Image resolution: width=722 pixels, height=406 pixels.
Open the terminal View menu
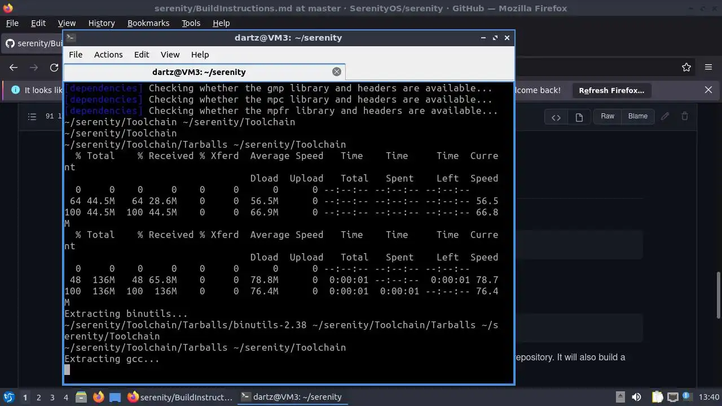pos(170,55)
